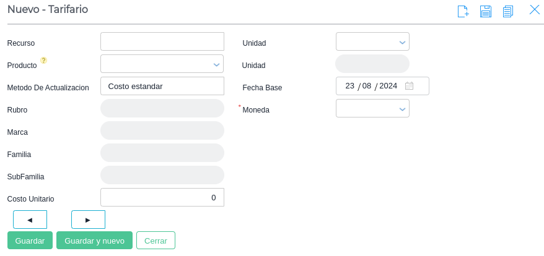Close the Nuevo Tarifario form

[x=534, y=10]
